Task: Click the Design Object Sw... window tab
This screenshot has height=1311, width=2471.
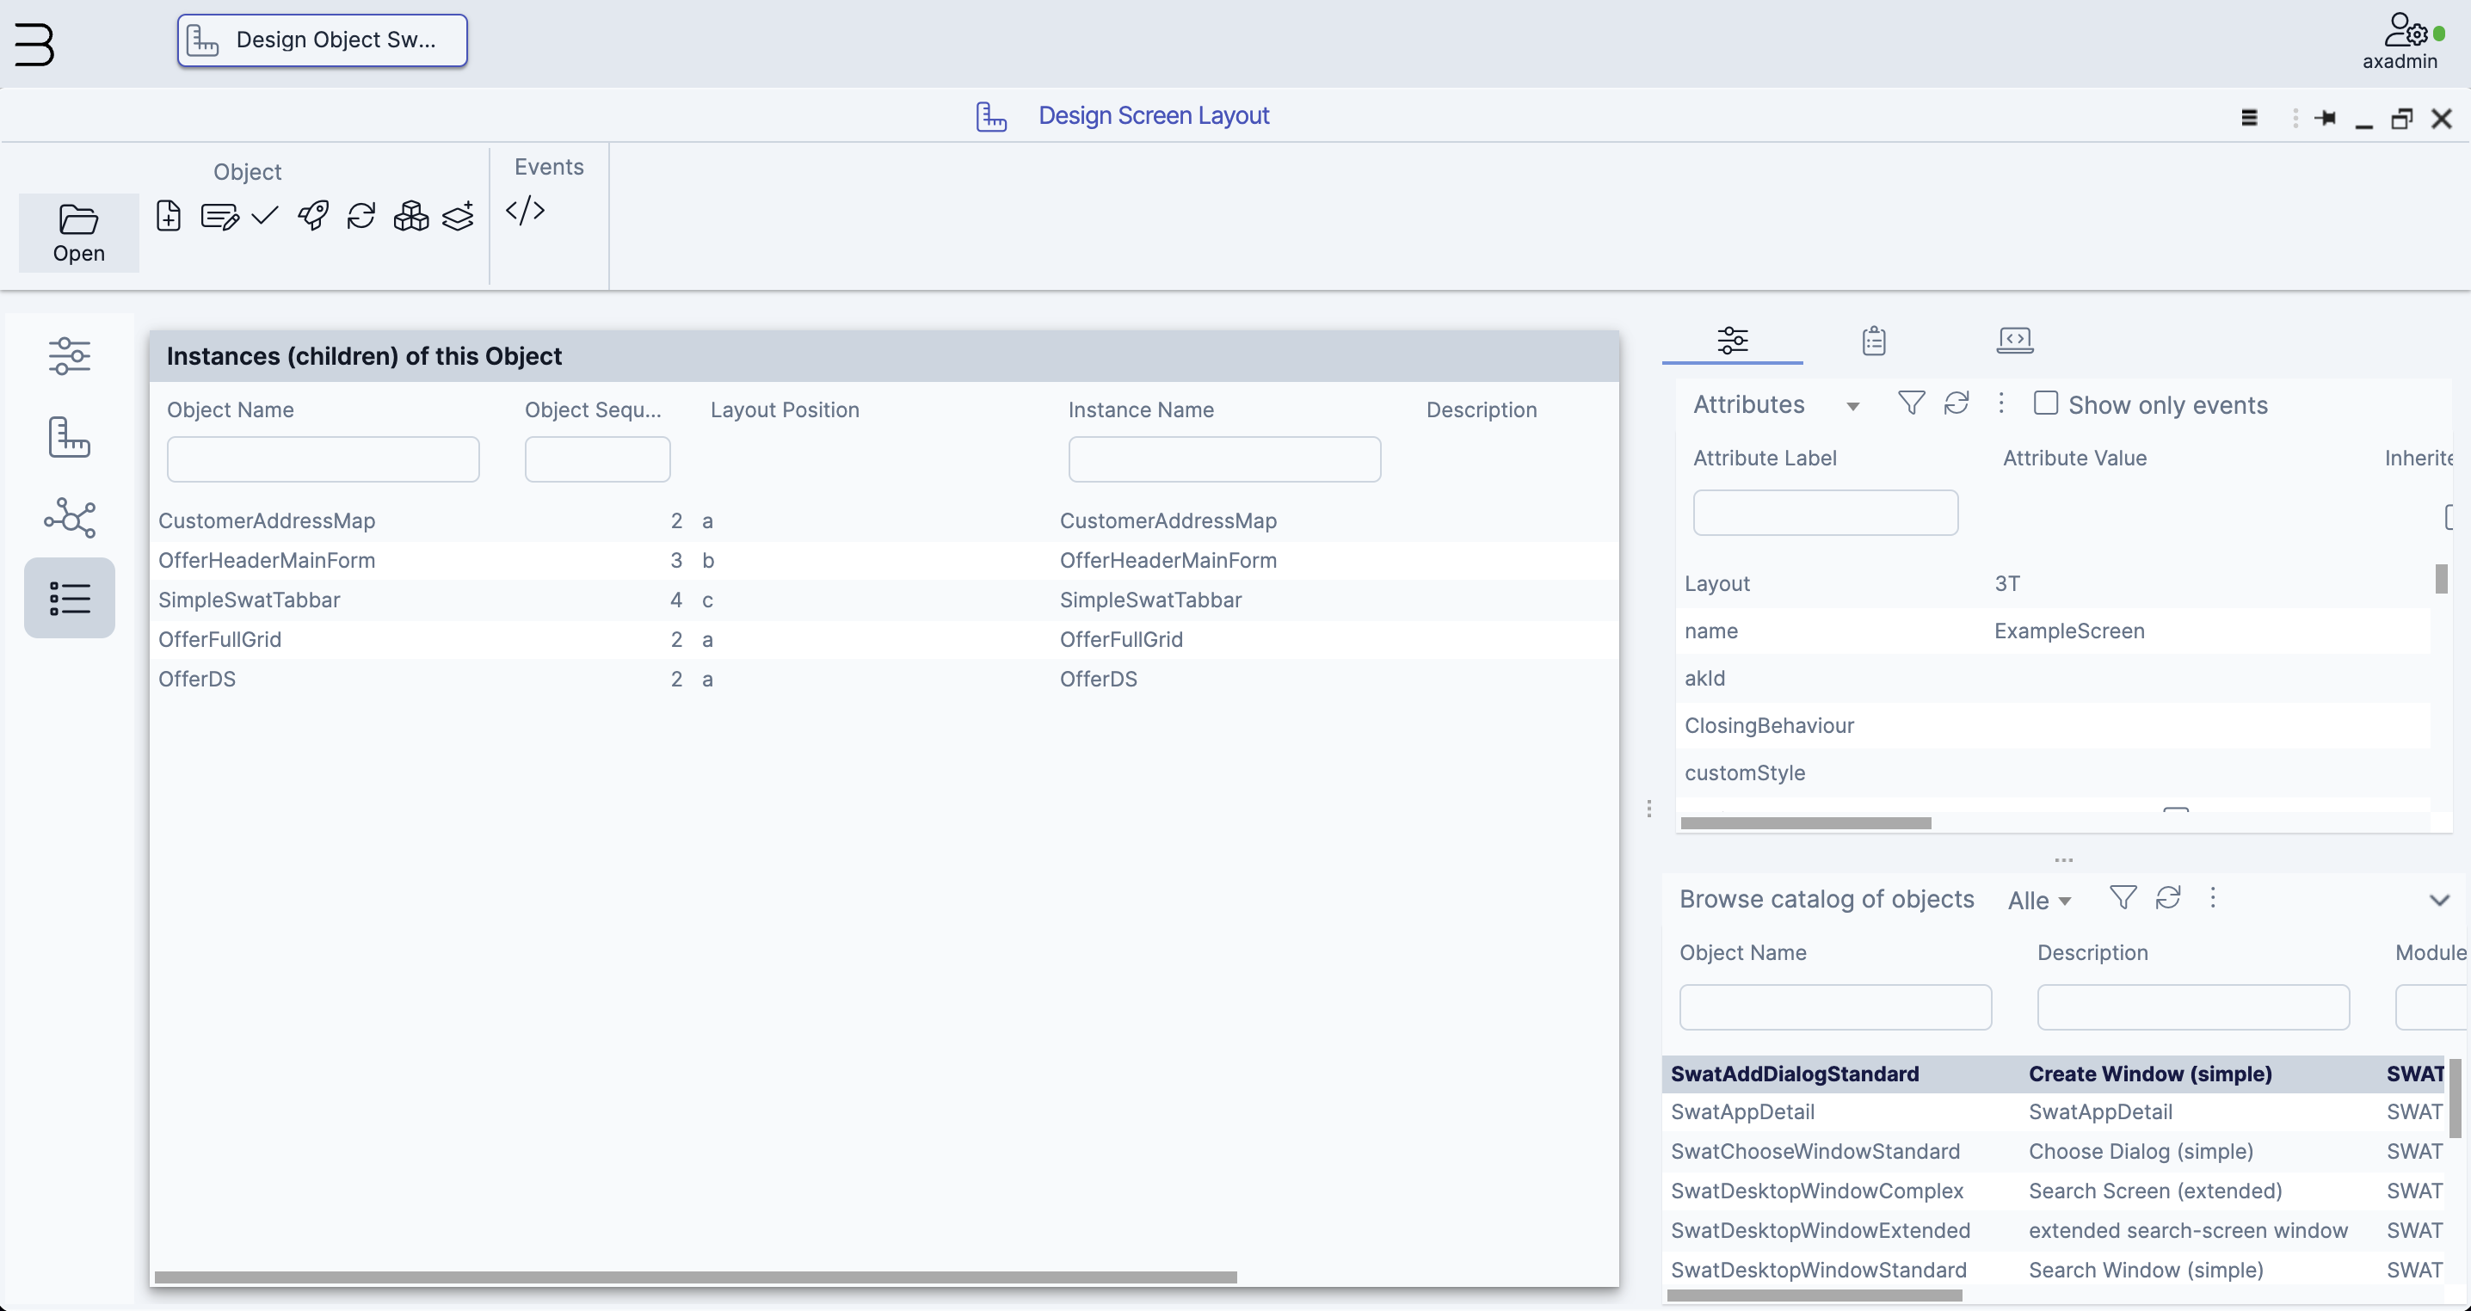Action: tap(323, 40)
